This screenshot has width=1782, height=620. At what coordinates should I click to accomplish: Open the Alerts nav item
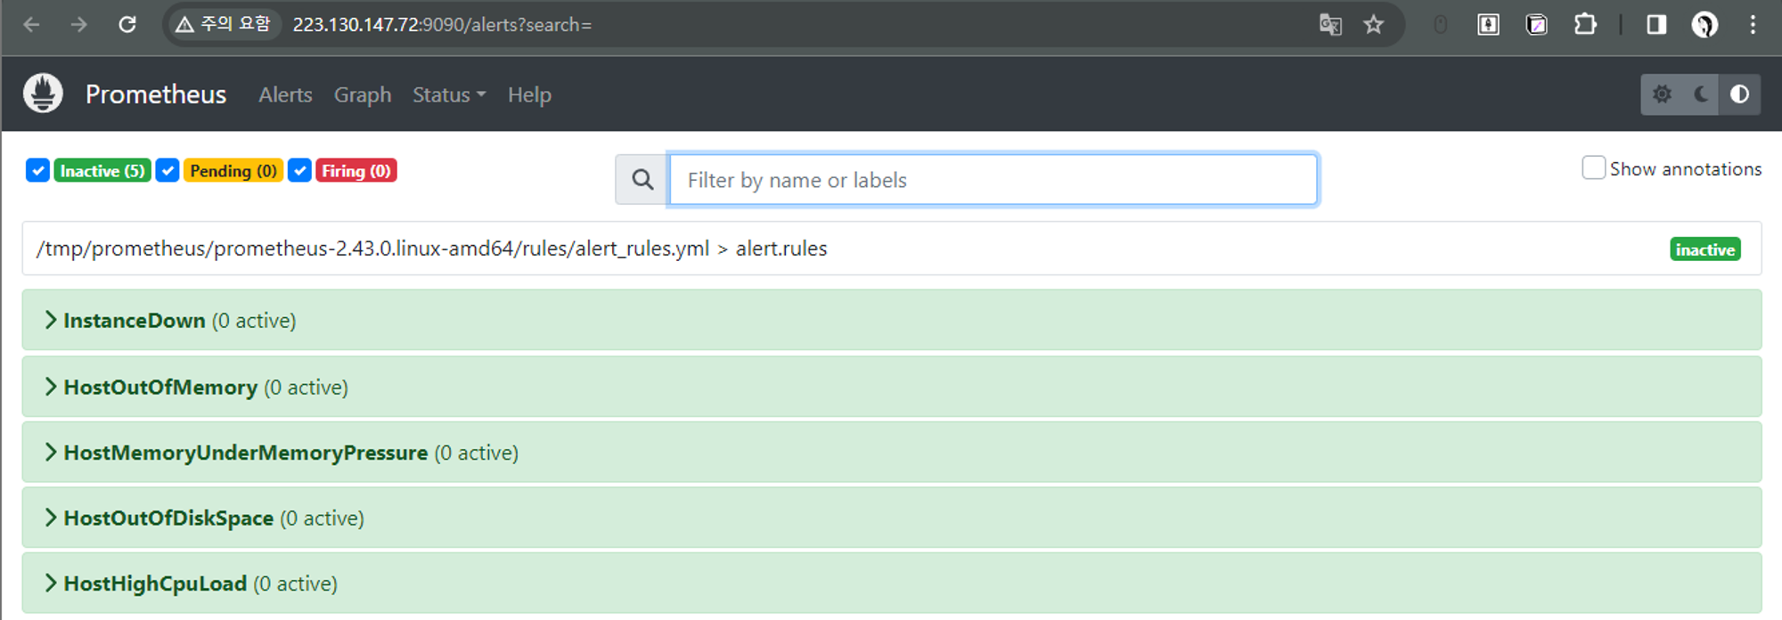pos(285,94)
